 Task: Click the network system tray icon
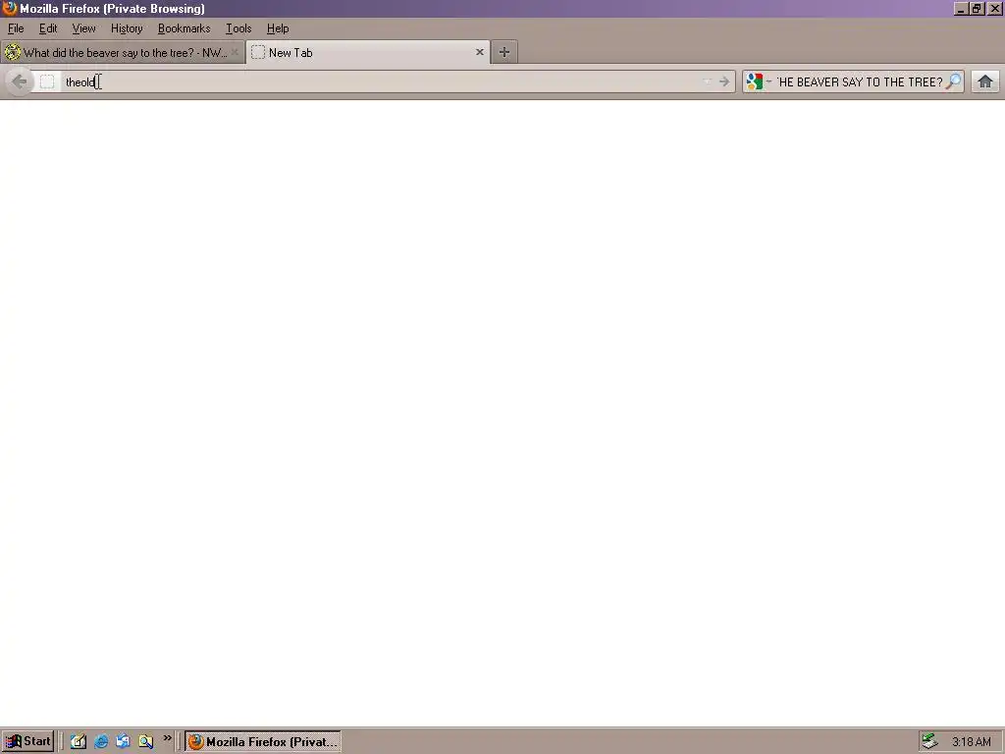930,741
